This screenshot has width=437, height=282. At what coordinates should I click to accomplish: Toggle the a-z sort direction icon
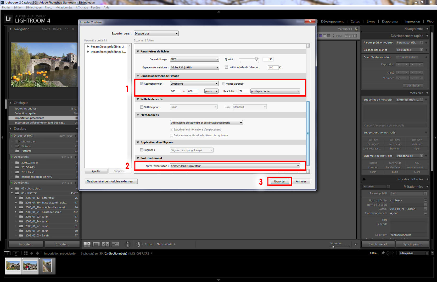(x=139, y=244)
